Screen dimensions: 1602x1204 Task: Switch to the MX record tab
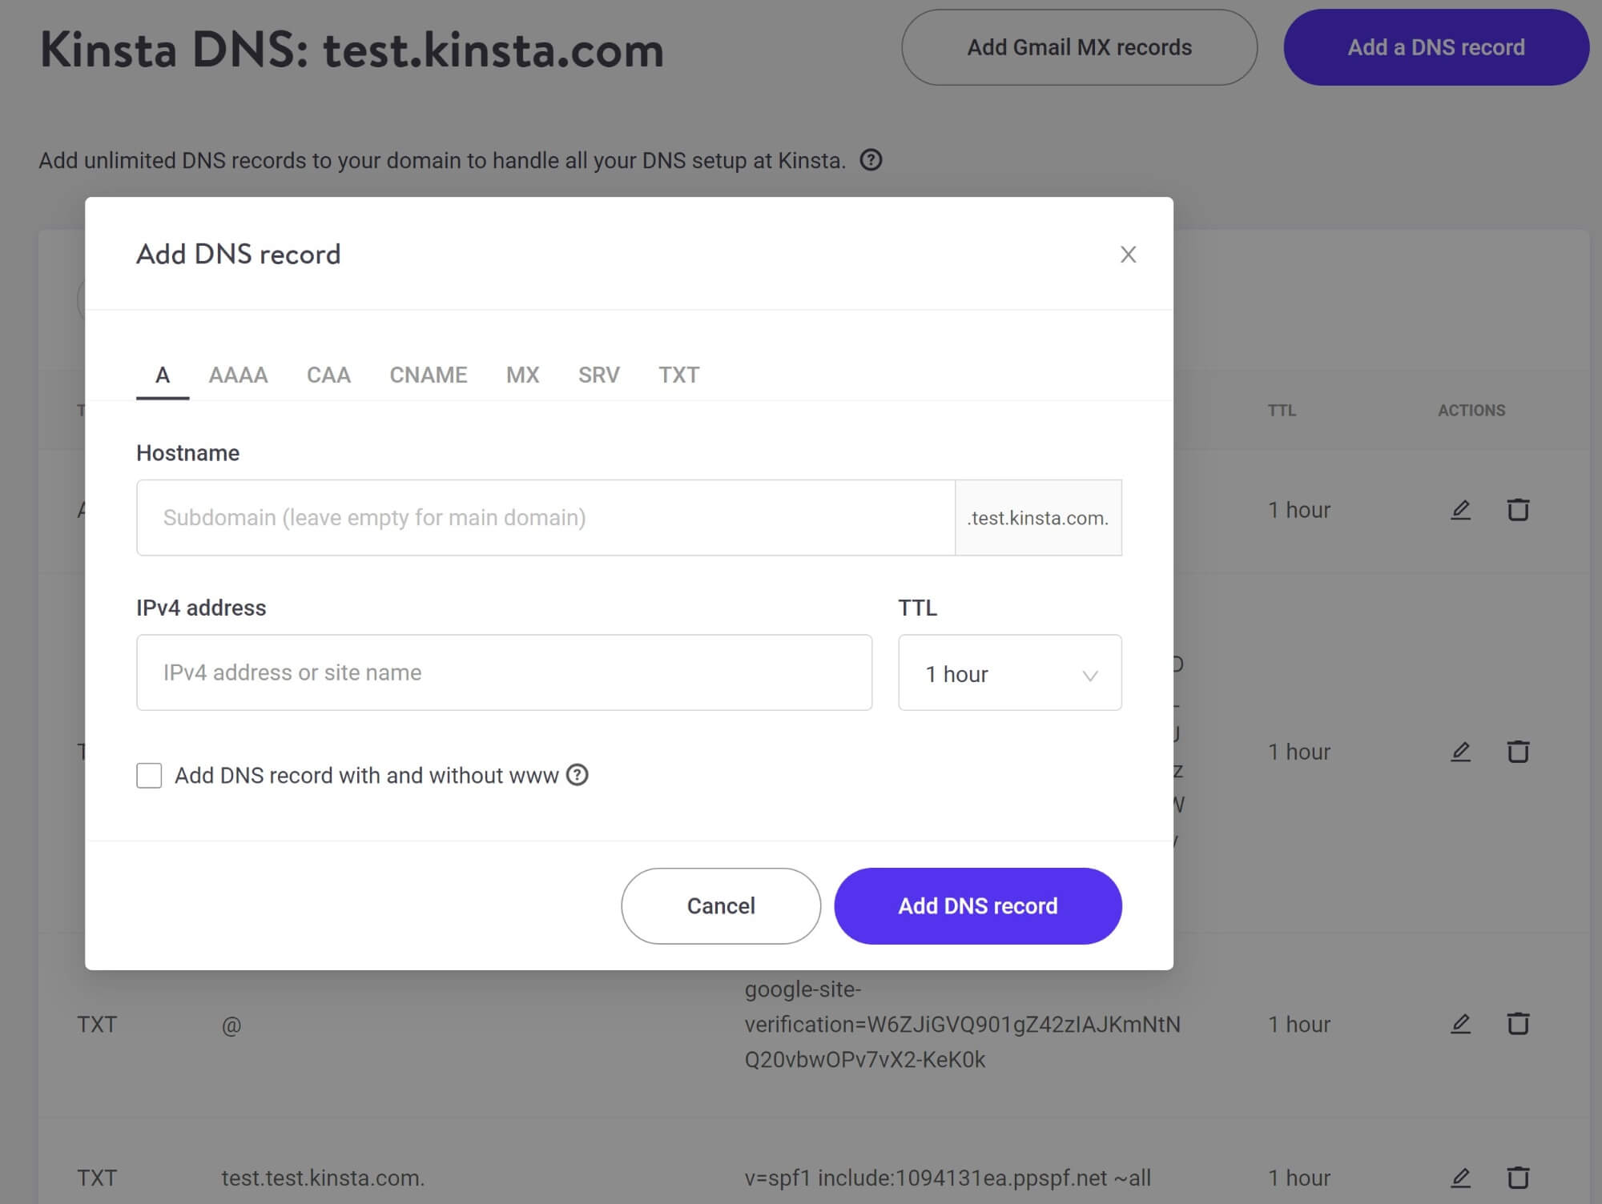(522, 375)
